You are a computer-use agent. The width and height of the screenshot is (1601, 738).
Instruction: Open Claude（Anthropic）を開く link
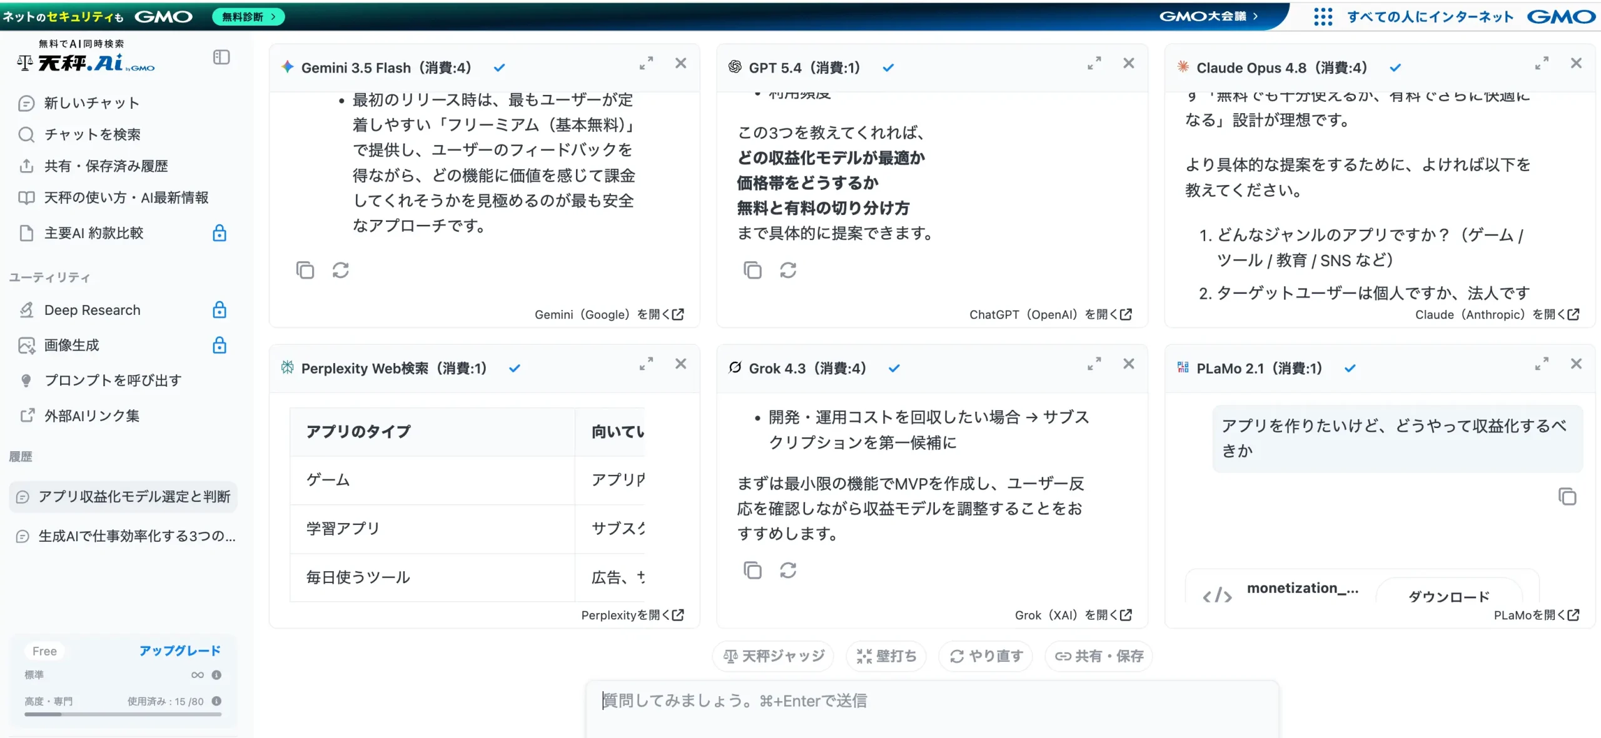click(1498, 314)
